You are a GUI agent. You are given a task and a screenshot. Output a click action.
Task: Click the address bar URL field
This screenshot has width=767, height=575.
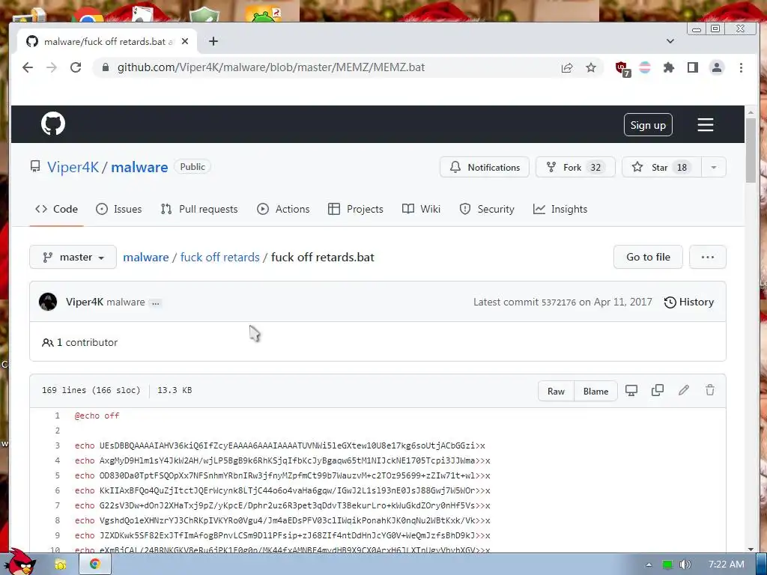pyautogui.click(x=323, y=67)
